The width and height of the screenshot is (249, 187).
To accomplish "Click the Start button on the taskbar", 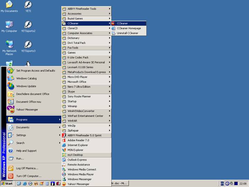I will click(x=7, y=184).
